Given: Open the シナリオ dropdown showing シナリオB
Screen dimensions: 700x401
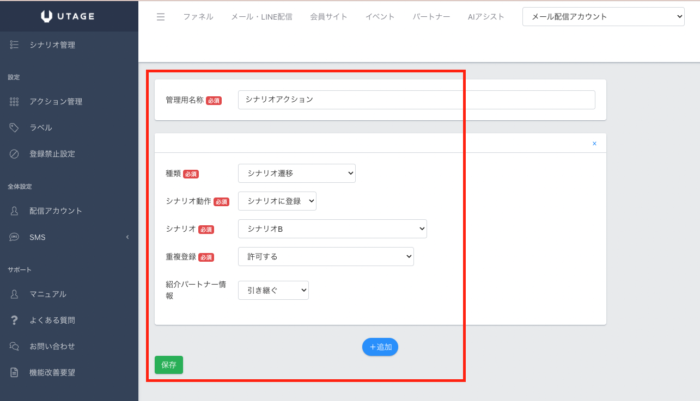Looking at the screenshot, I should tap(332, 229).
